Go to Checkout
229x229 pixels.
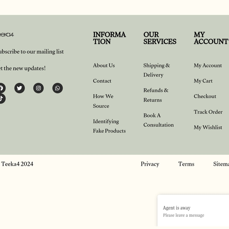[x=205, y=96]
